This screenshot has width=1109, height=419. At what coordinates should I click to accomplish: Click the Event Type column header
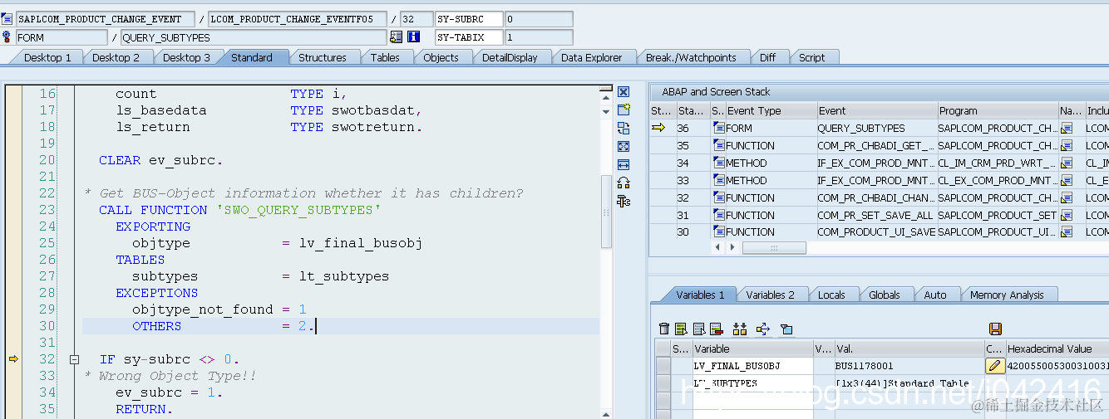[x=770, y=110]
